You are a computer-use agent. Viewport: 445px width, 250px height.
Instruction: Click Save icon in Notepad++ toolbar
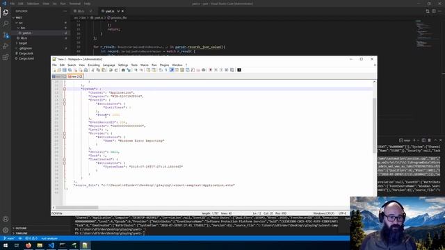click(x=65, y=70)
